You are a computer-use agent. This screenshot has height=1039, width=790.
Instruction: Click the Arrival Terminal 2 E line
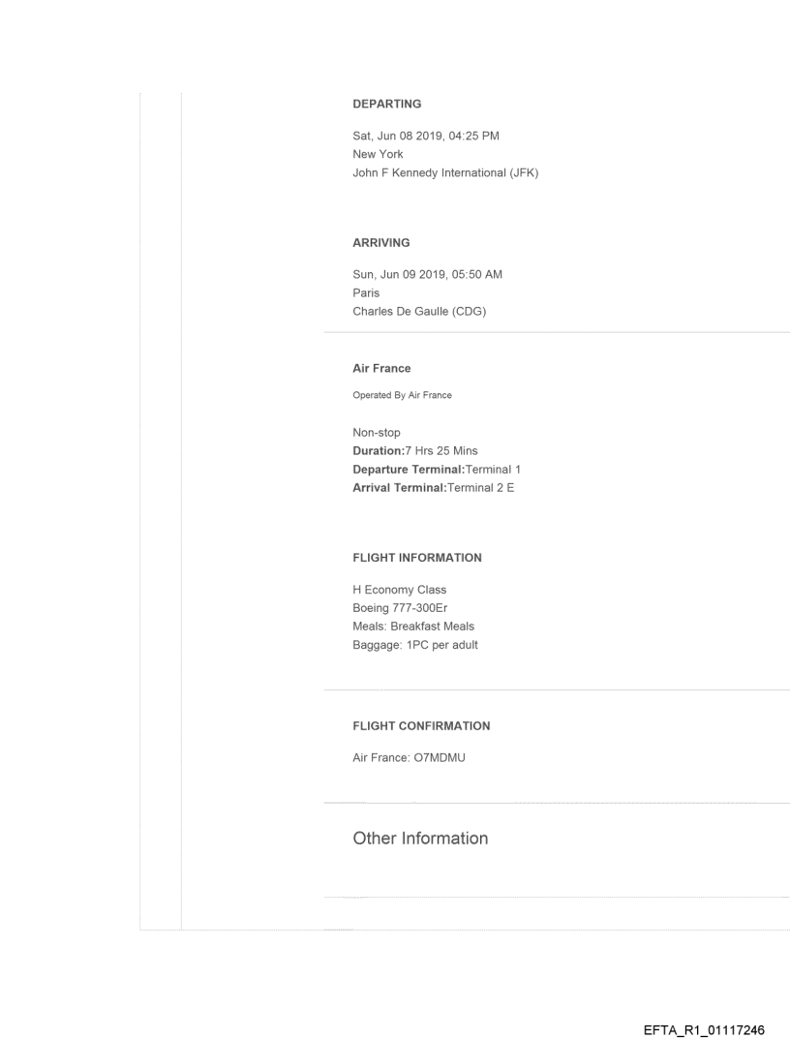pyautogui.click(x=433, y=487)
